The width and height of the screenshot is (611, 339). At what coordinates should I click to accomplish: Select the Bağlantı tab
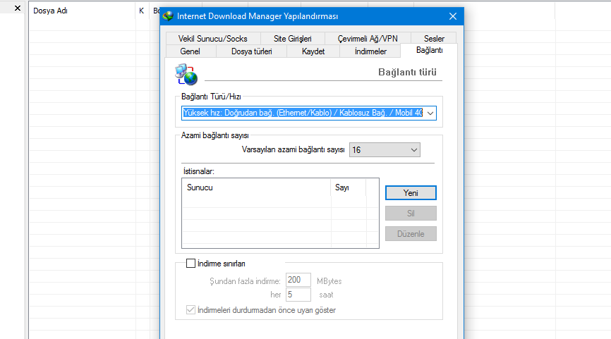tap(429, 50)
